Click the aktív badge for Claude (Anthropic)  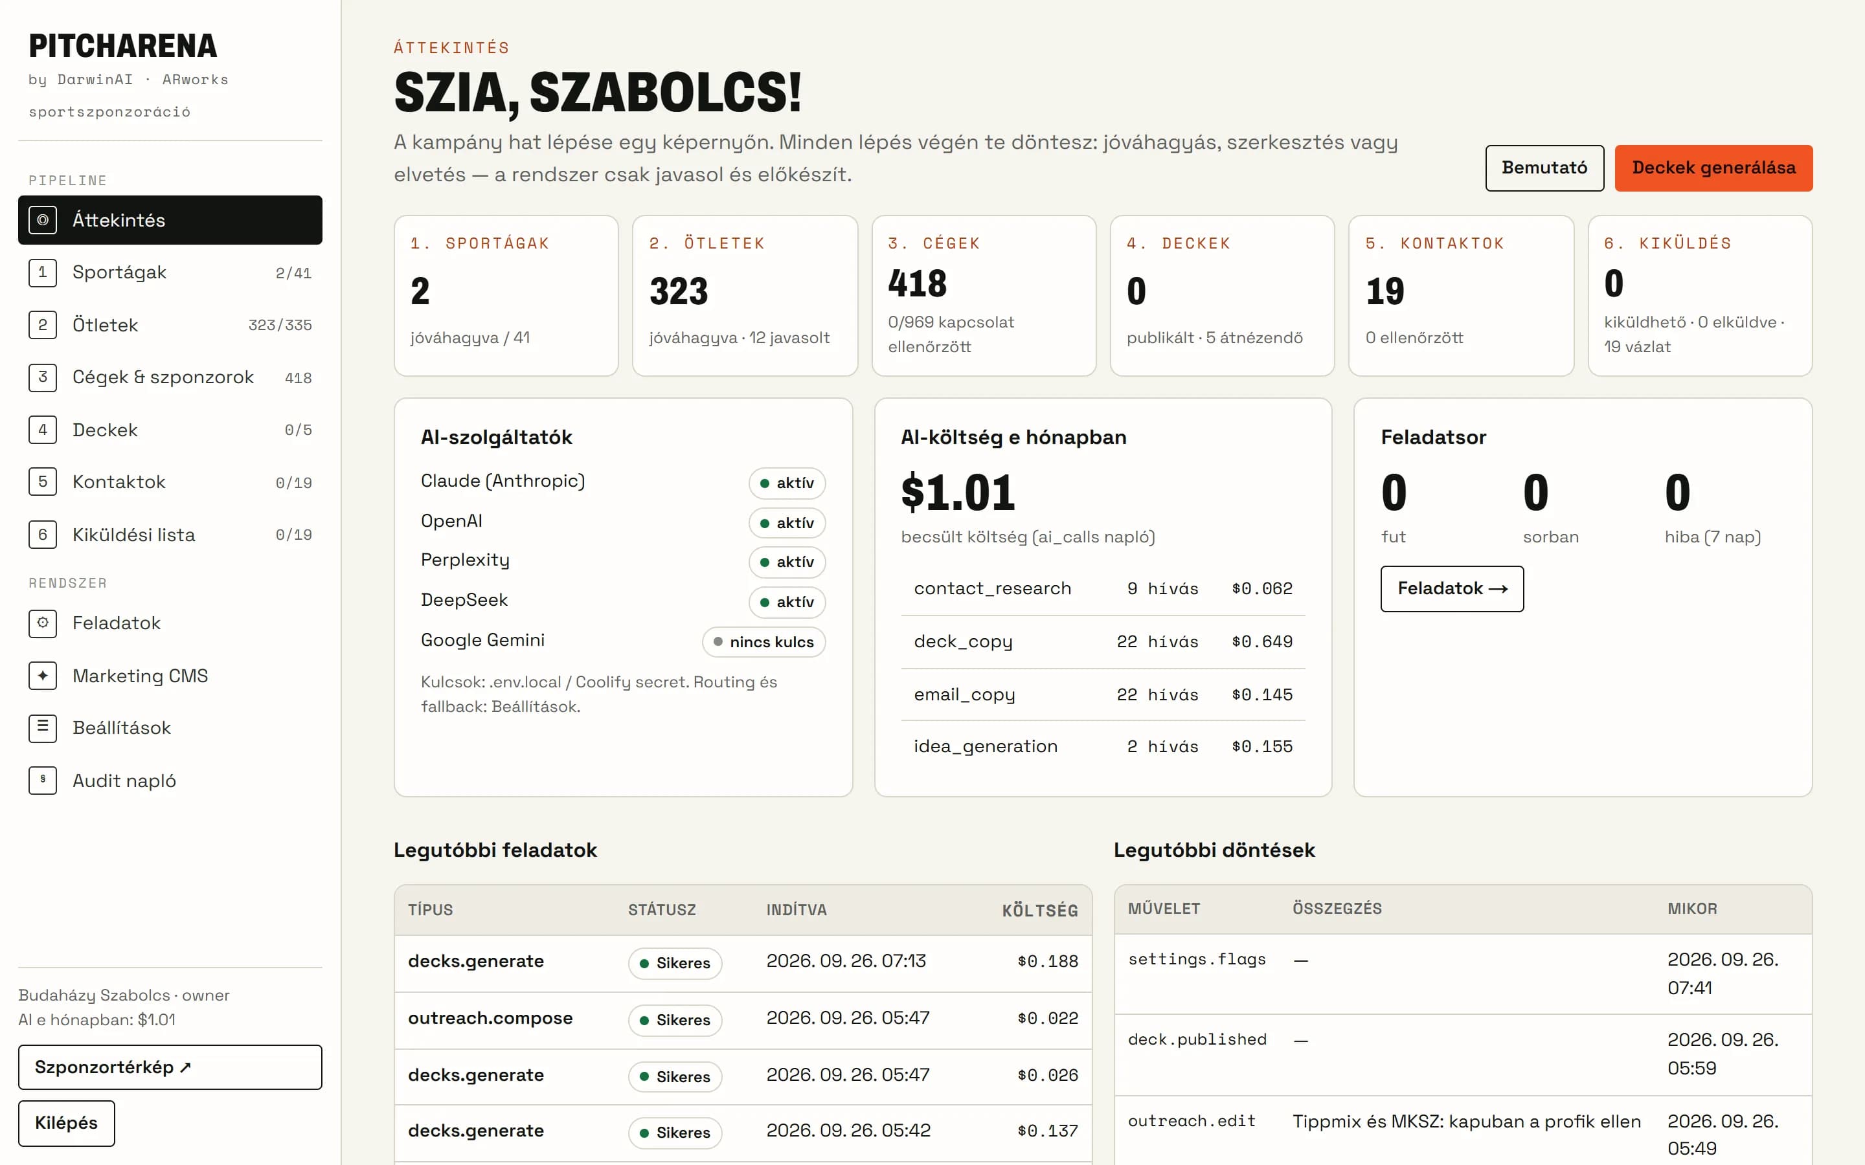(x=787, y=483)
